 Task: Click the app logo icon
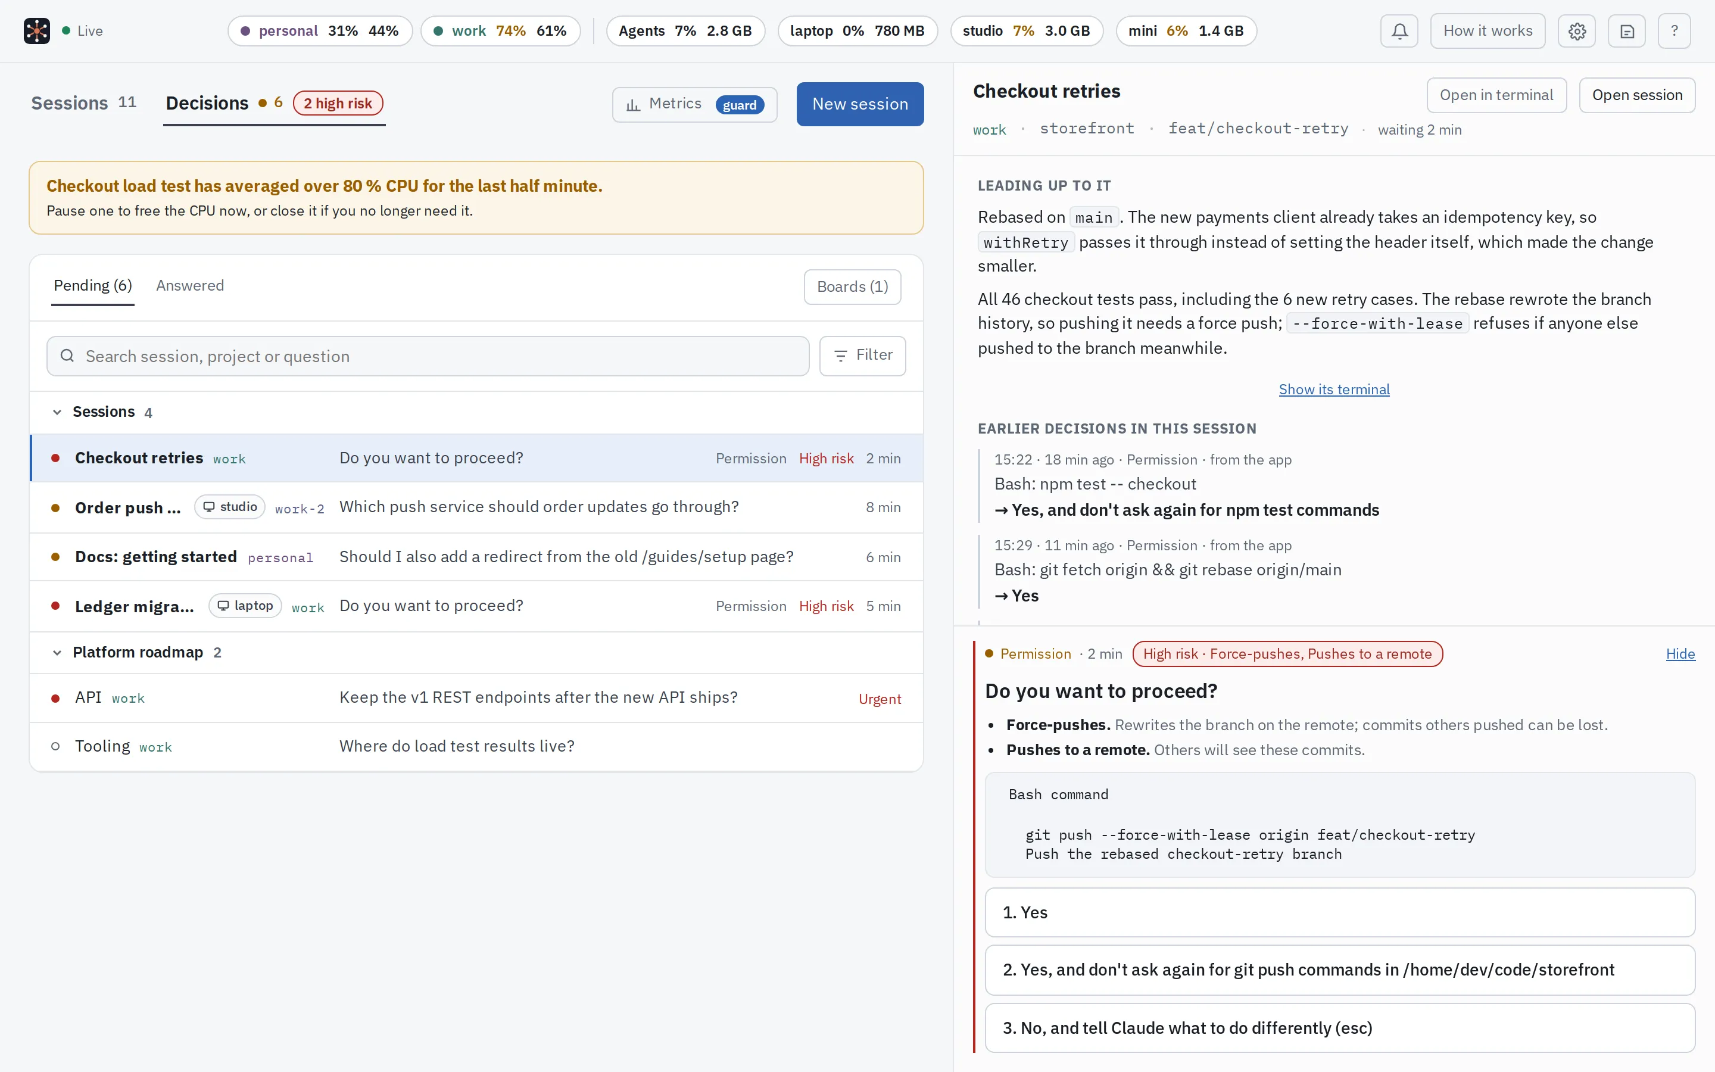[36, 30]
